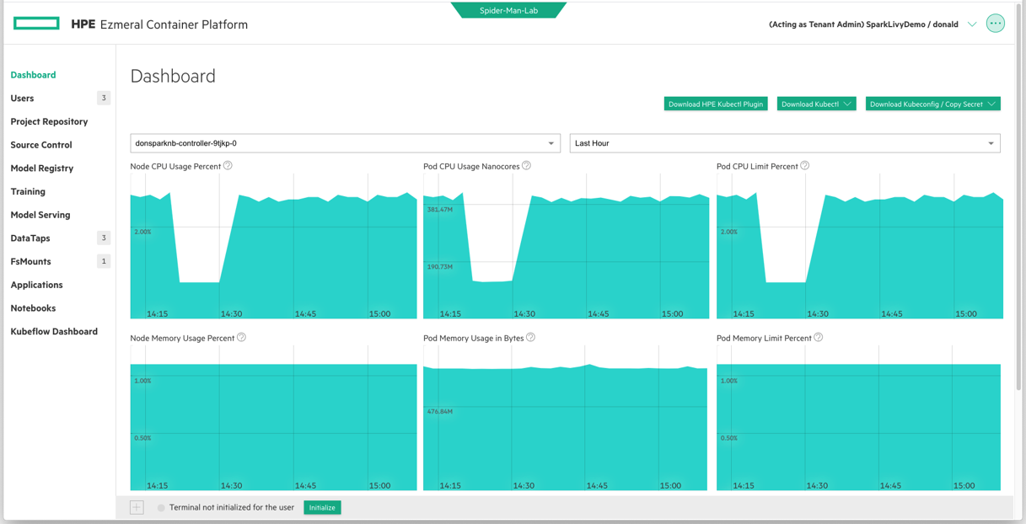Click the Node Memory Usage Percent chart
Viewport: 1026px width, 524px height.
pos(273,418)
